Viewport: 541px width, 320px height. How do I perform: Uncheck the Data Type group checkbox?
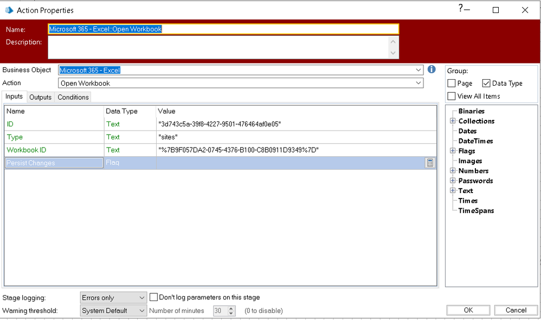[486, 83]
